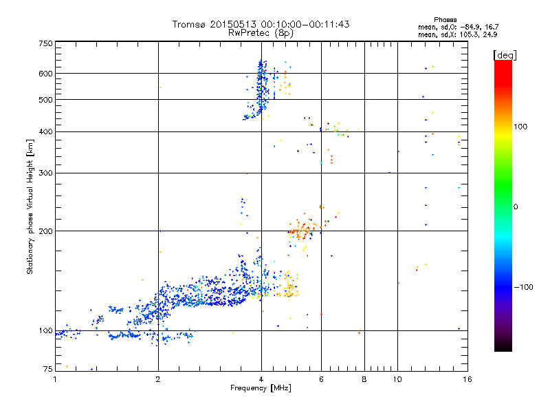Click the y-axis tick label "500"
Image resolution: width=550 pixels, height=413 pixels.
click(45, 100)
